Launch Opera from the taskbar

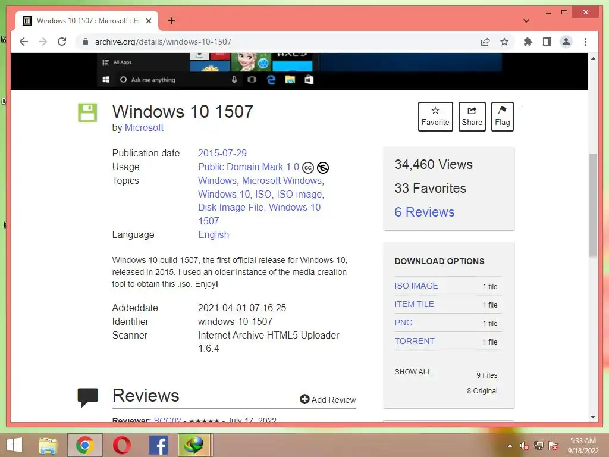[121, 445]
